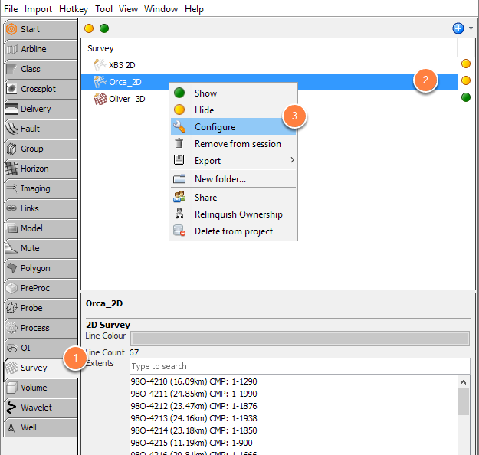
Task: Open the Start tab icon
Action: point(11,29)
